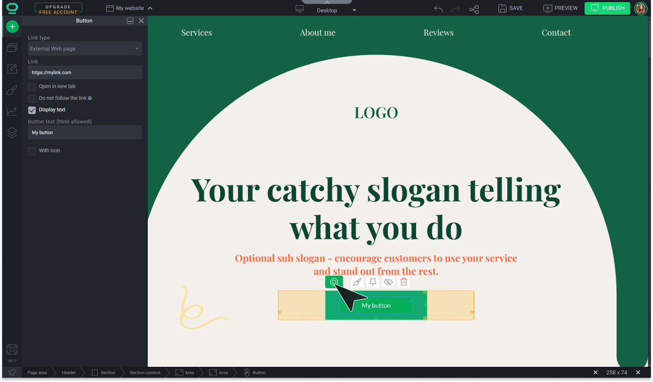Uncheck the Display text checkbox
This screenshot has height=382, width=653.
32,110
